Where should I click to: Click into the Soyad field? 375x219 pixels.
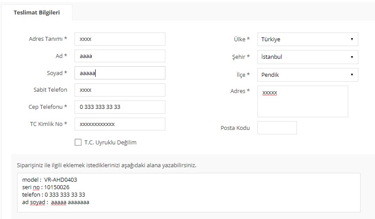click(120, 73)
